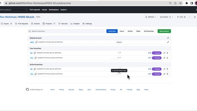Select the Overview branch filter

click(x=112, y=31)
